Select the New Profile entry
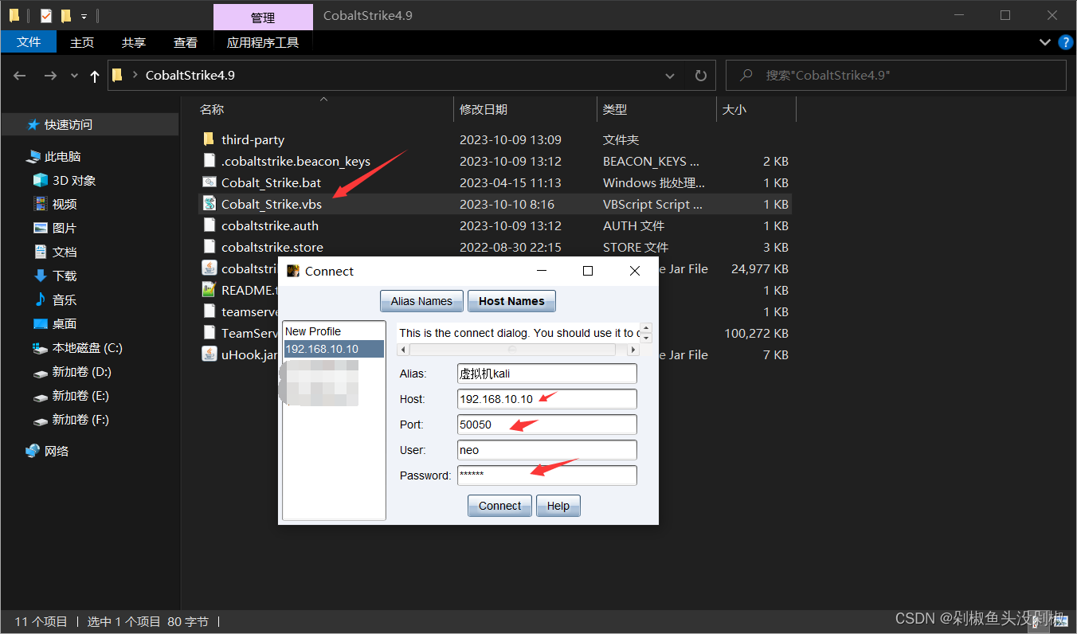The image size is (1077, 634). coord(334,331)
